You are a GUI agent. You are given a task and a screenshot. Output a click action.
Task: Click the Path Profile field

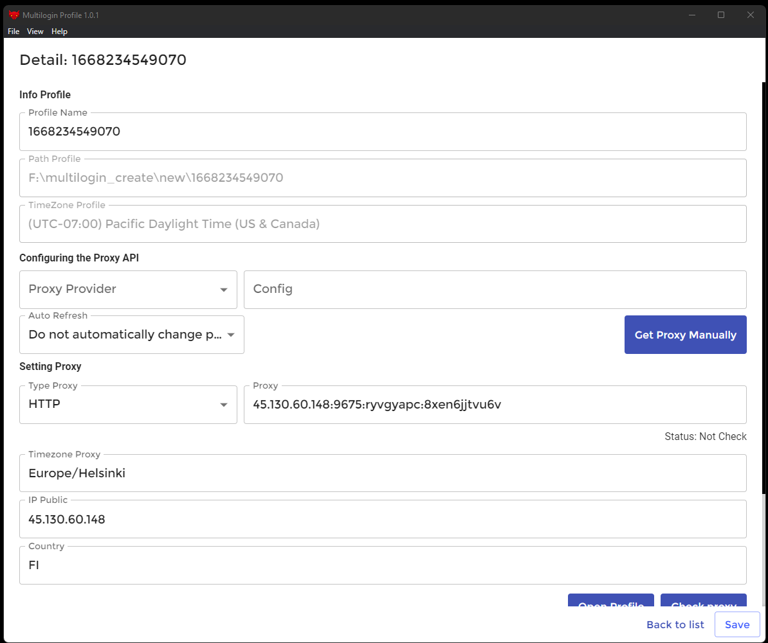tap(383, 177)
